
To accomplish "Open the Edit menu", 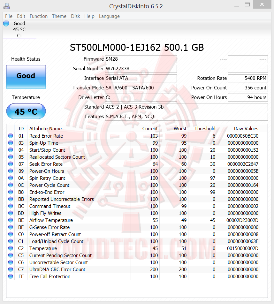I will coord(21,16).
